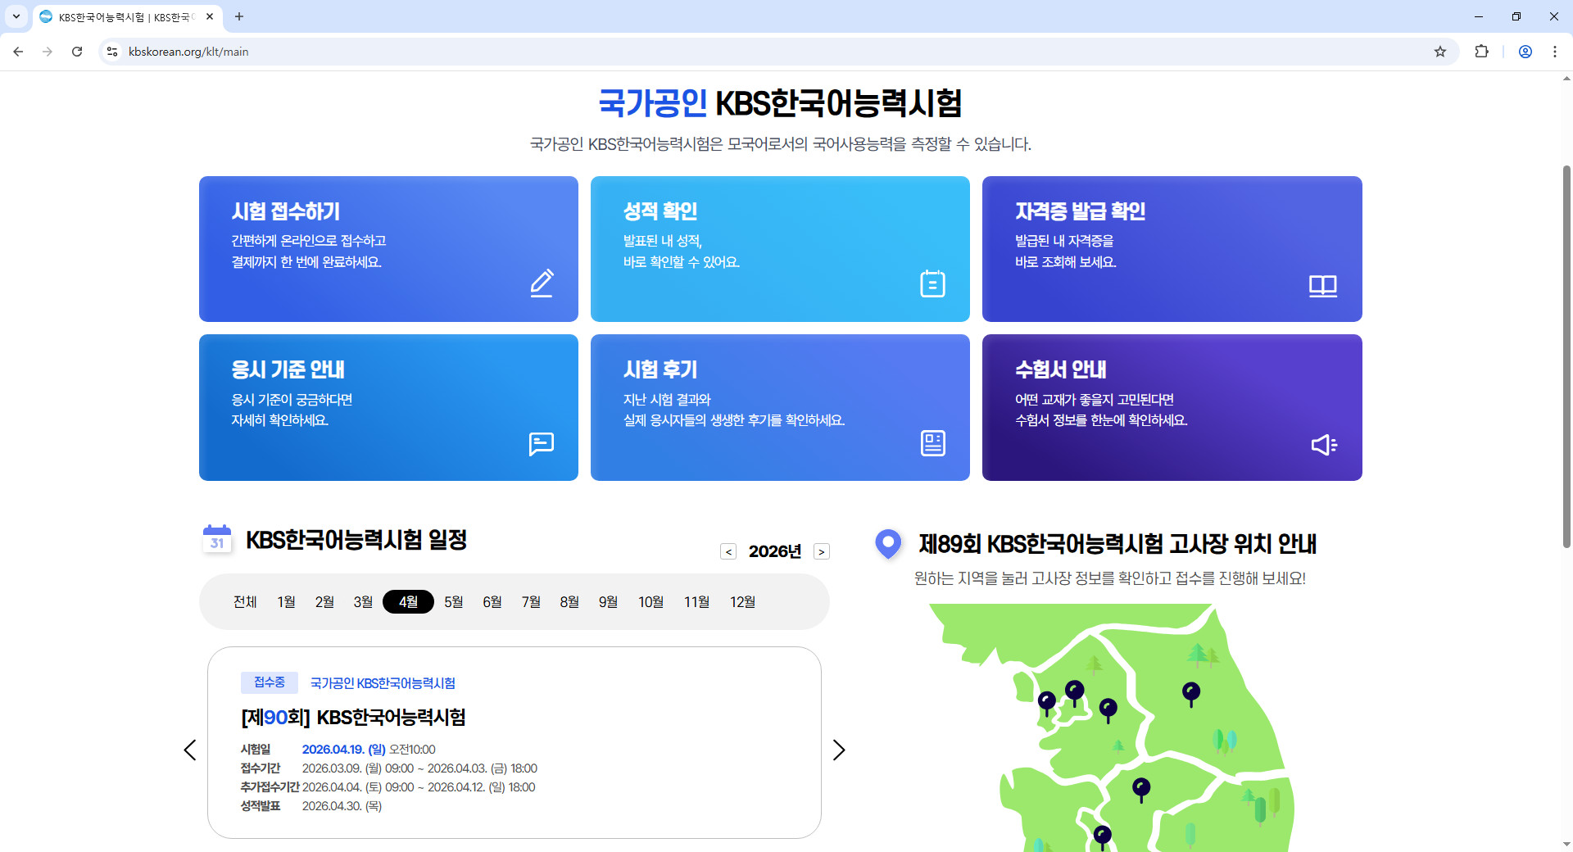The height and width of the screenshot is (852, 1573).
Task: Click the book icon on 자격증 발급 확인 card
Action: [x=1322, y=286]
